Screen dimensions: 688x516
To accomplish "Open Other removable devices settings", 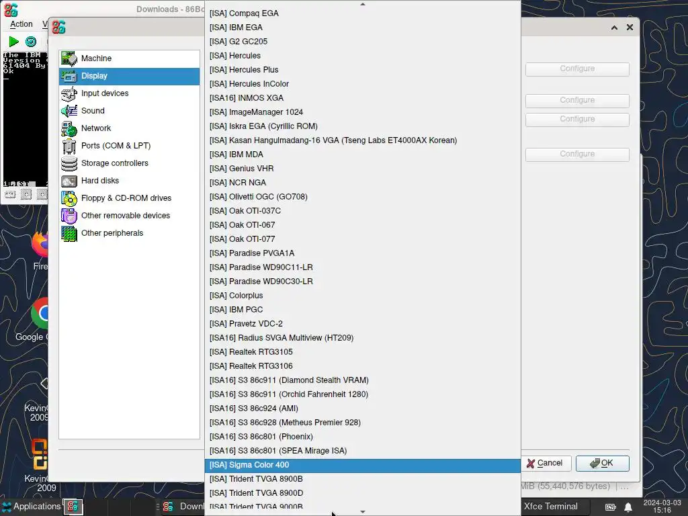I will click(129, 216).
